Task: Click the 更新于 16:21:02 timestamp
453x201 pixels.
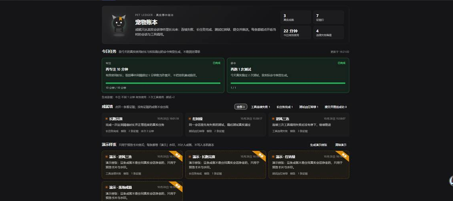Action: 340,52
